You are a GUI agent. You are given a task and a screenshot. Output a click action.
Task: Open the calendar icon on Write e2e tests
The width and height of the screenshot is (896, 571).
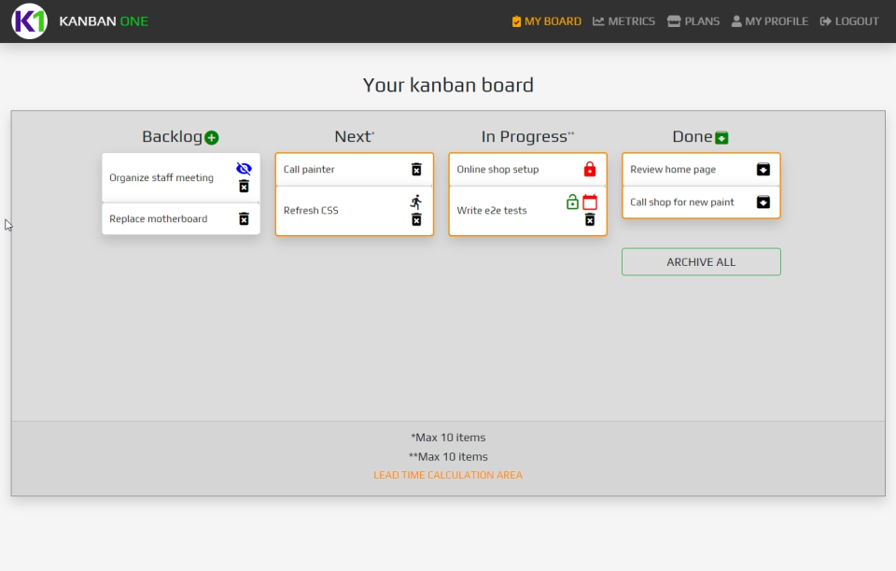pyautogui.click(x=590, y=202)
